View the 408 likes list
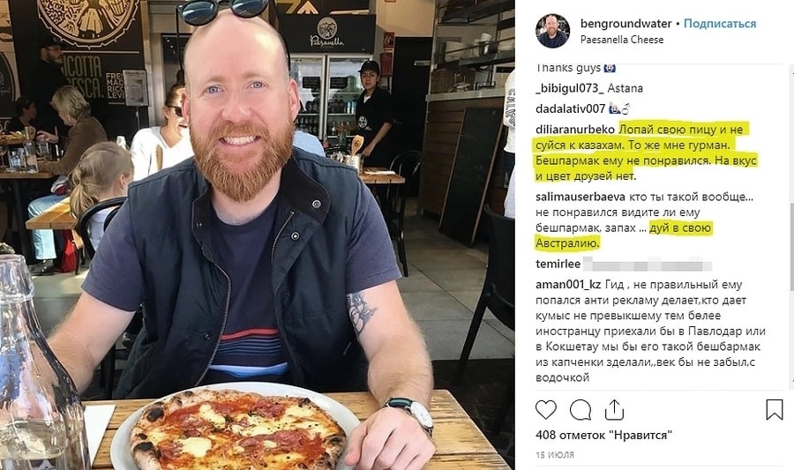Screen dimensions: 794x470 [603, 435]
